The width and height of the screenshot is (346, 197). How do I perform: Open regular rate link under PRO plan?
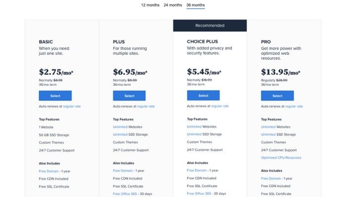[x=294, y=106]
